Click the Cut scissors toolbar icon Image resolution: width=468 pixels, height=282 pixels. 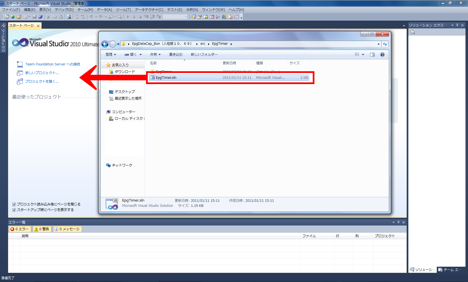coord(48,17)
